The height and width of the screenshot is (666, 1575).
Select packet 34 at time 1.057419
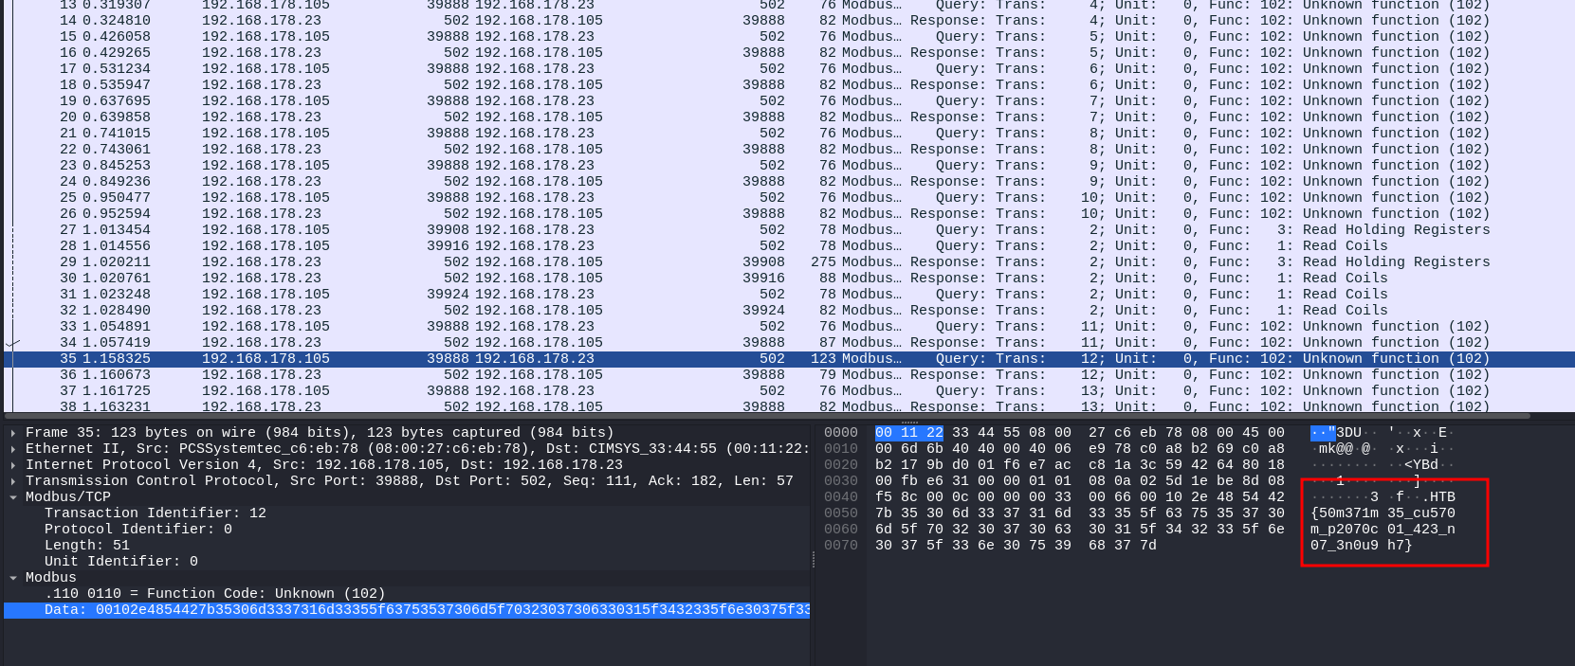[787, 342]
